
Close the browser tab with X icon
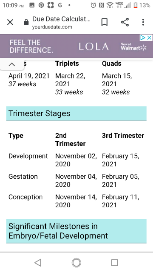click(x=10, y=22)
